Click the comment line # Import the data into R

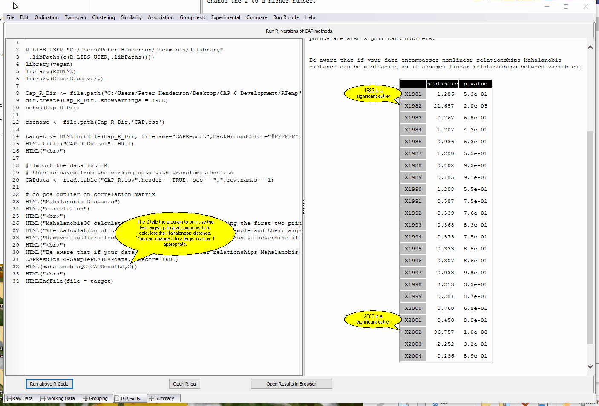pos(66,165)
